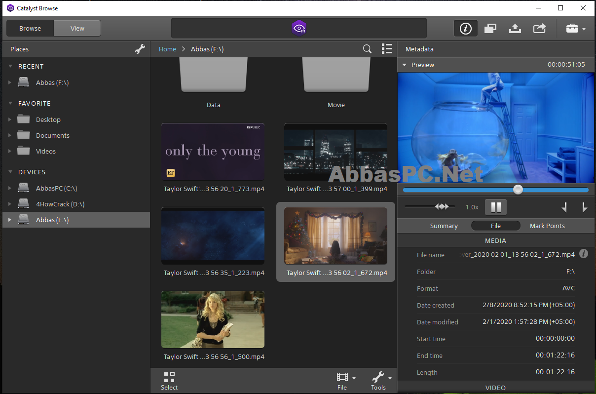This screenshot has width=596, height=394.
Task: Click the preview timecode 00:00:51:05
Action: tap(566, 65)
